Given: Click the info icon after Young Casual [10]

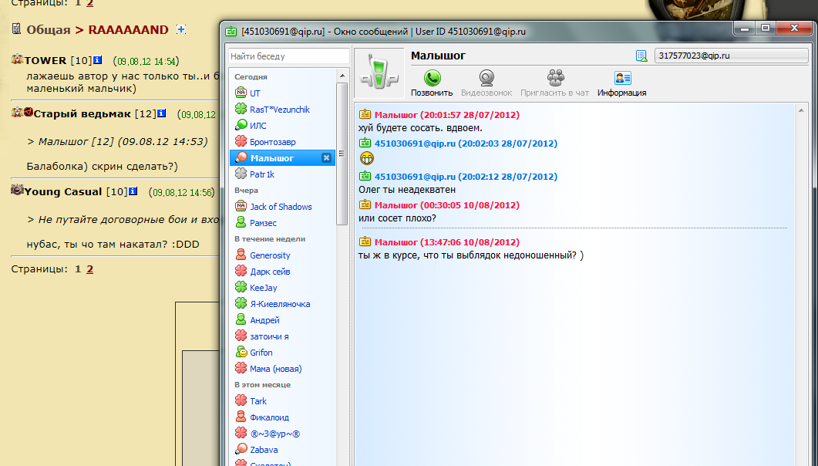Looking at the screenshot, I should point(133,191).
